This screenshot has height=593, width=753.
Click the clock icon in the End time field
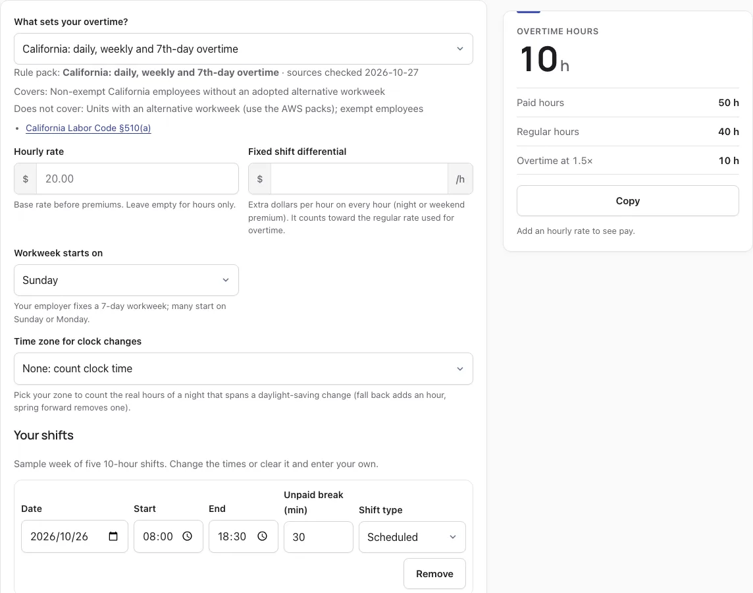pyautogui.click(x=262, y=536)
